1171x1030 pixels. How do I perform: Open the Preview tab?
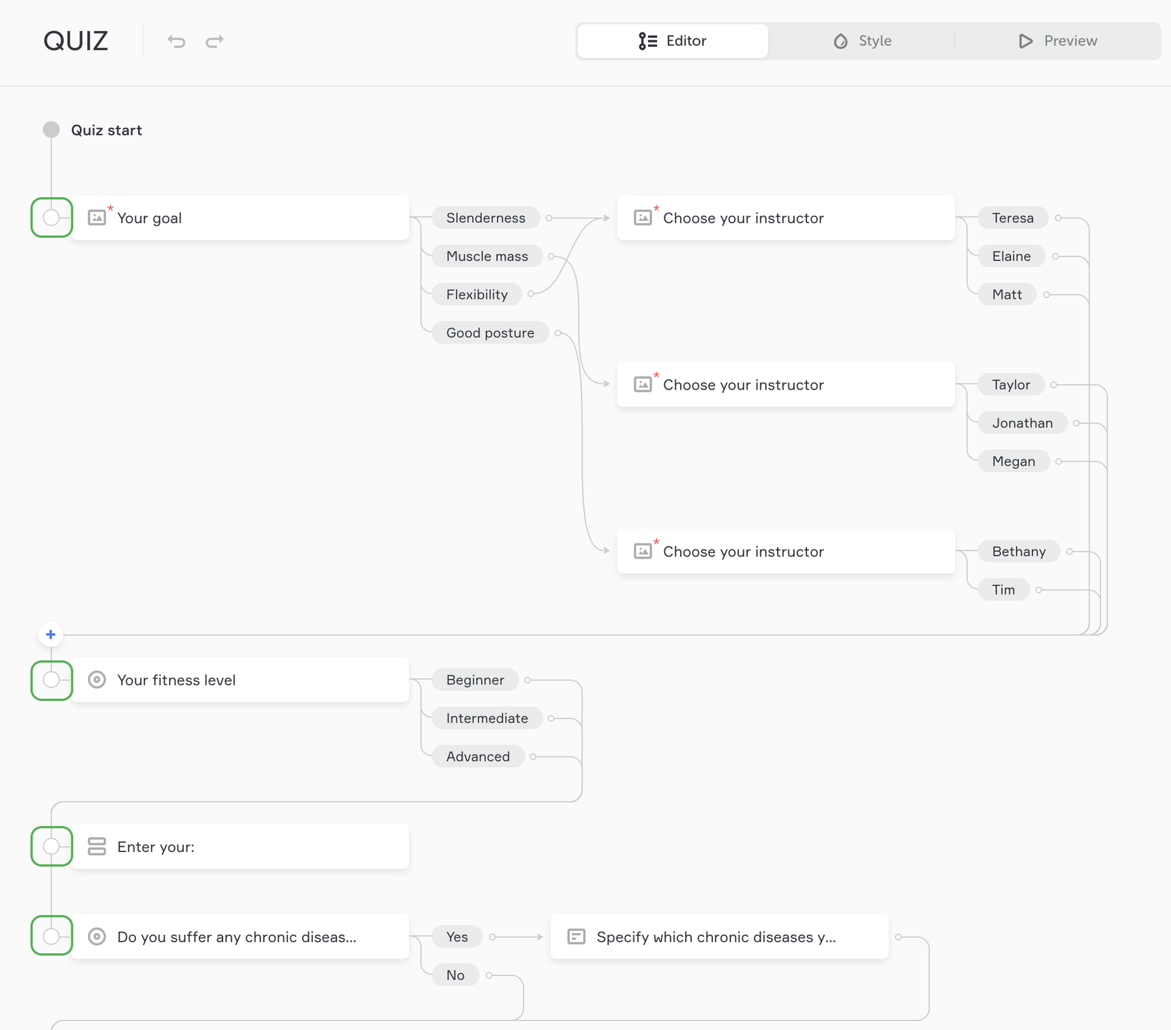coord(1058,41)
